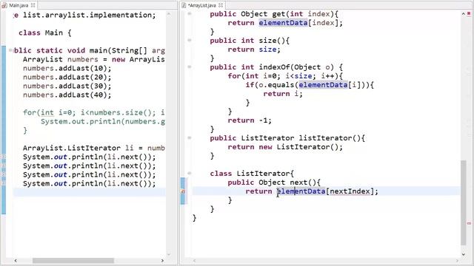This screenshot has width=474, height=266.
Task: Switch to the *ArrayList.java editor tab
Action: (202, 5)
